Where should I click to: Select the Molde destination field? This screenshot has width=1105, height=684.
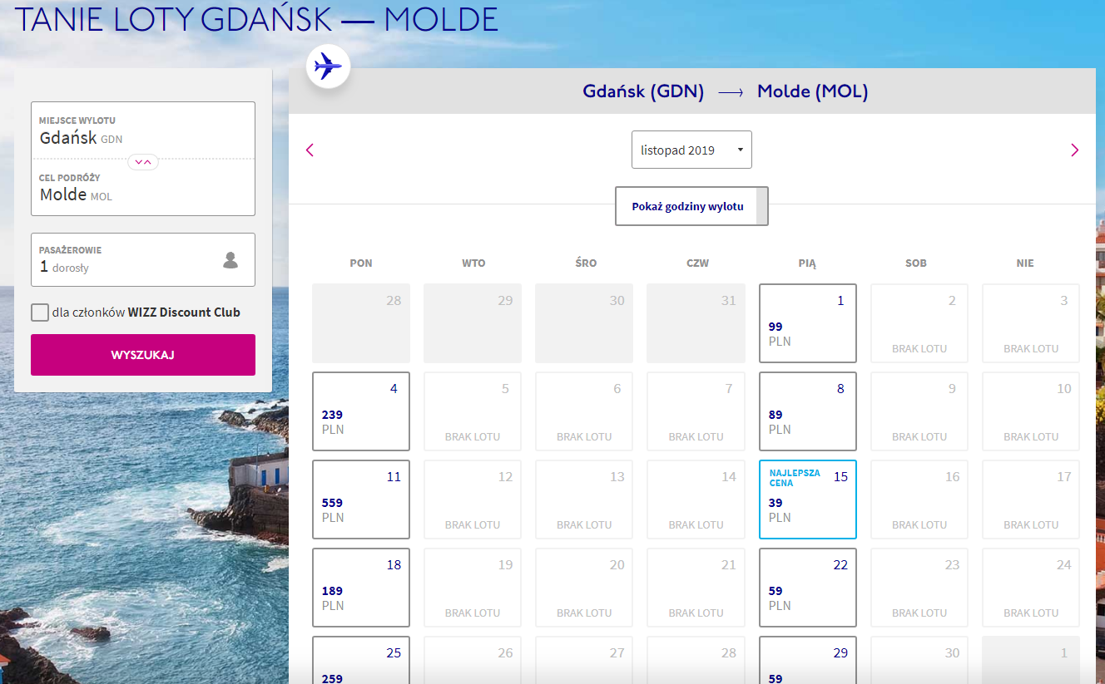143,187
